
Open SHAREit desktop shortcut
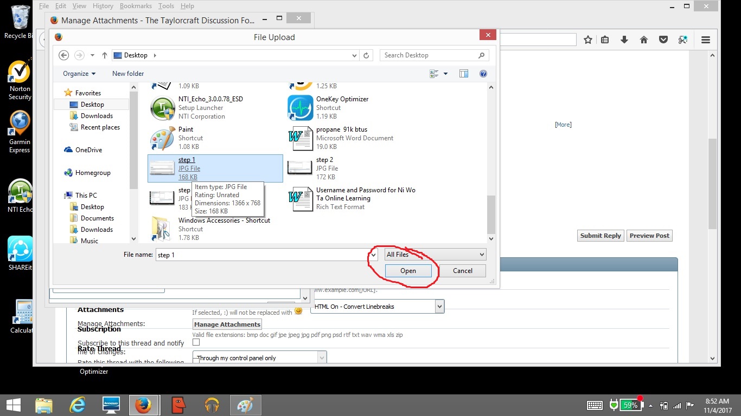coord(20,253)
